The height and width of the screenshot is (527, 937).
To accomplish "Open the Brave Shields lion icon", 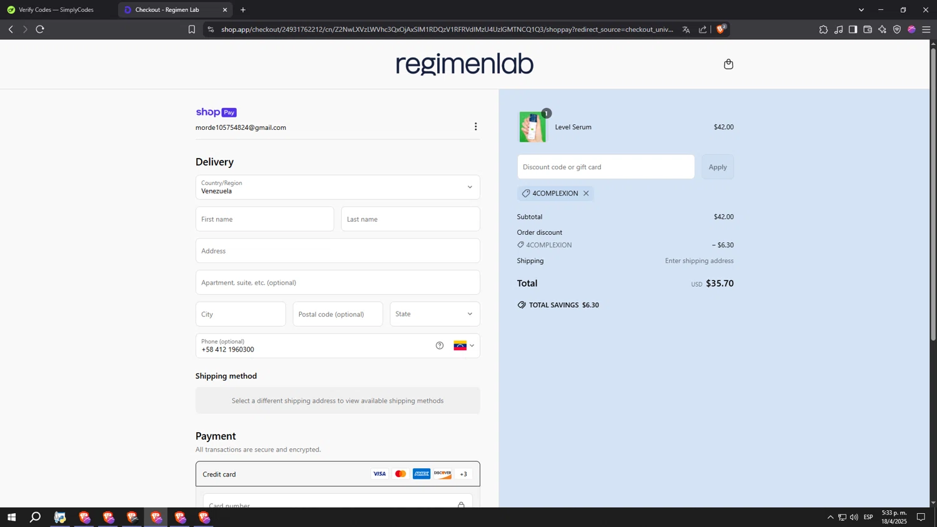I will [721, 29].
